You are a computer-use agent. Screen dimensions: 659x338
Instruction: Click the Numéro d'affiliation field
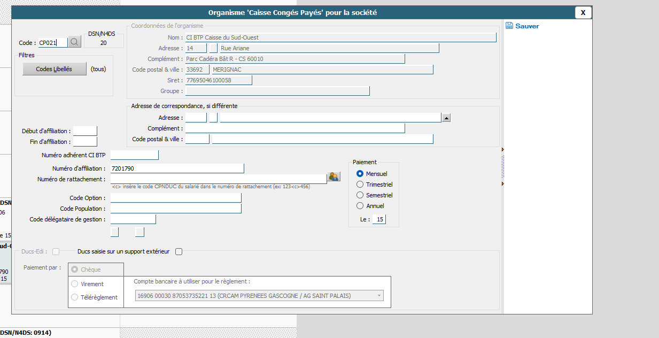coord(177,168)
